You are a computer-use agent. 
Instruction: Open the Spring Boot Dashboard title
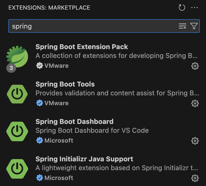[x=75, y=122]
